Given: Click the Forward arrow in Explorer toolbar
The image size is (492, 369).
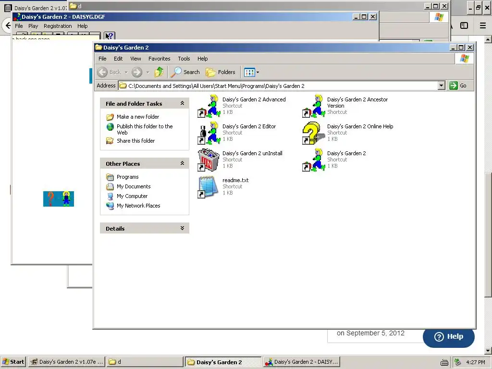Looking at the screenshot, I should pyautogui.click(x=137, y=72).
